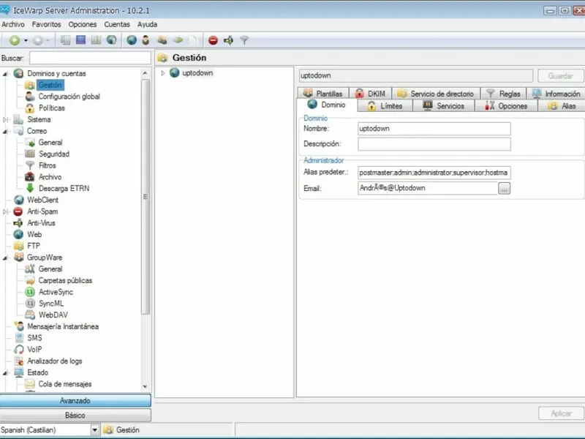
Task: Click the browse button next to Email
Action: pyautogui.click(x=504, y=189)
